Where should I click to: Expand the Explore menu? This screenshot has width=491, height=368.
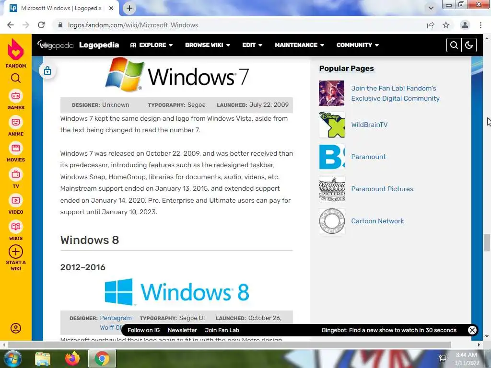(152, 45)
